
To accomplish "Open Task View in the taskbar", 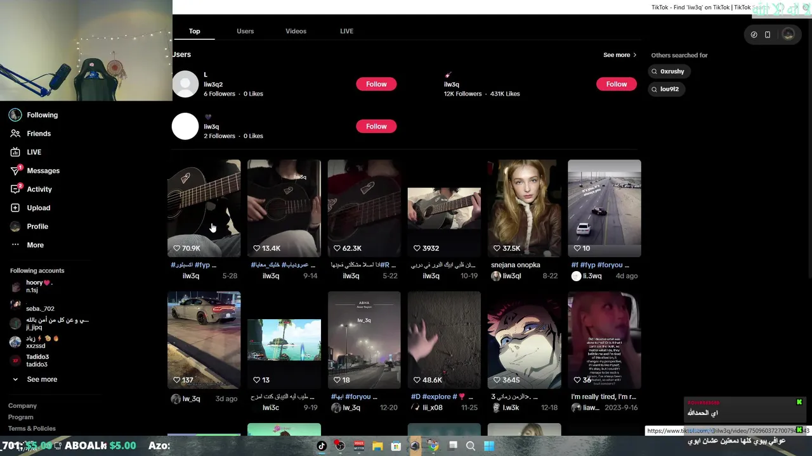I will point(453,446).
